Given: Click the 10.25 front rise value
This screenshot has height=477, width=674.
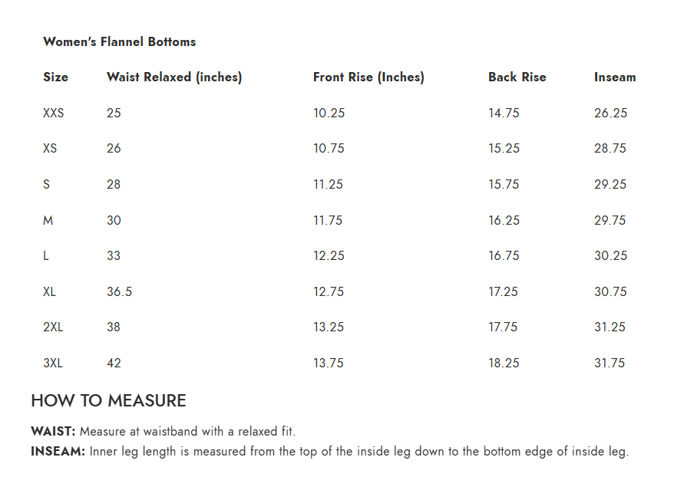Looking at the screenshot, I should click(329, 113).
